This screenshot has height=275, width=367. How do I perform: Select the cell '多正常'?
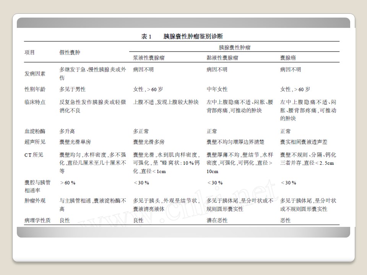(141, 131)
